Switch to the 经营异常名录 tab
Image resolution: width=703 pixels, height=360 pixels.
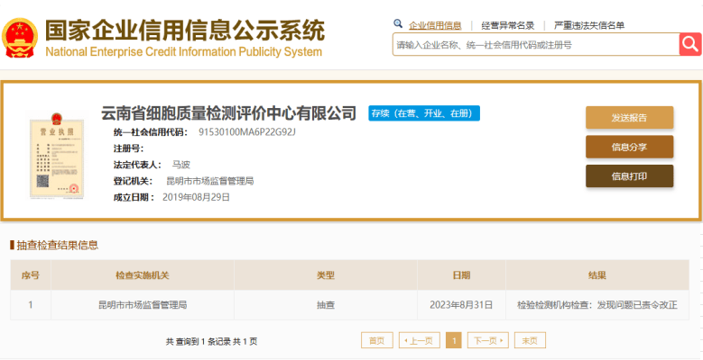tap(508, 25)
